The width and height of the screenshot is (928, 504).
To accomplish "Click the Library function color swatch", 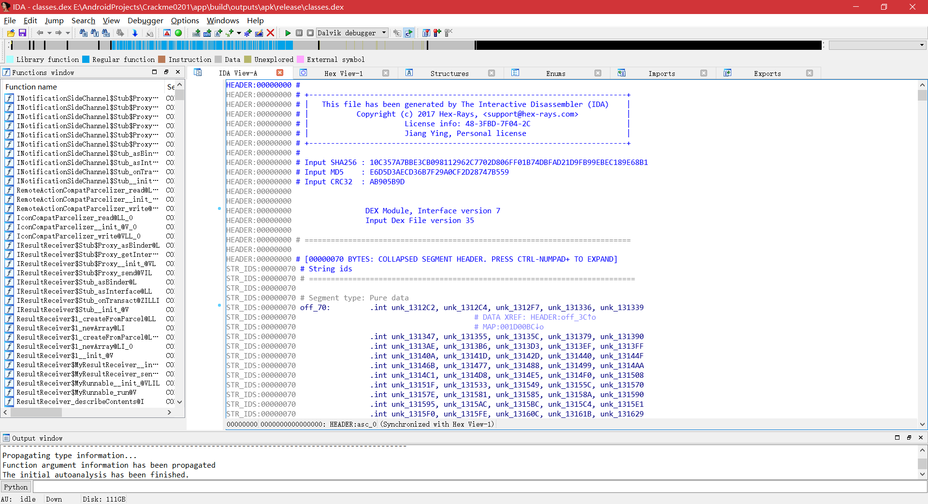I will (x=10, y=59).
